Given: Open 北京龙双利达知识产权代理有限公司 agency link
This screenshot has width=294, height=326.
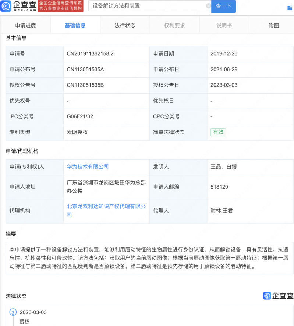Looking at the screenshot, I should coord(106,210).
